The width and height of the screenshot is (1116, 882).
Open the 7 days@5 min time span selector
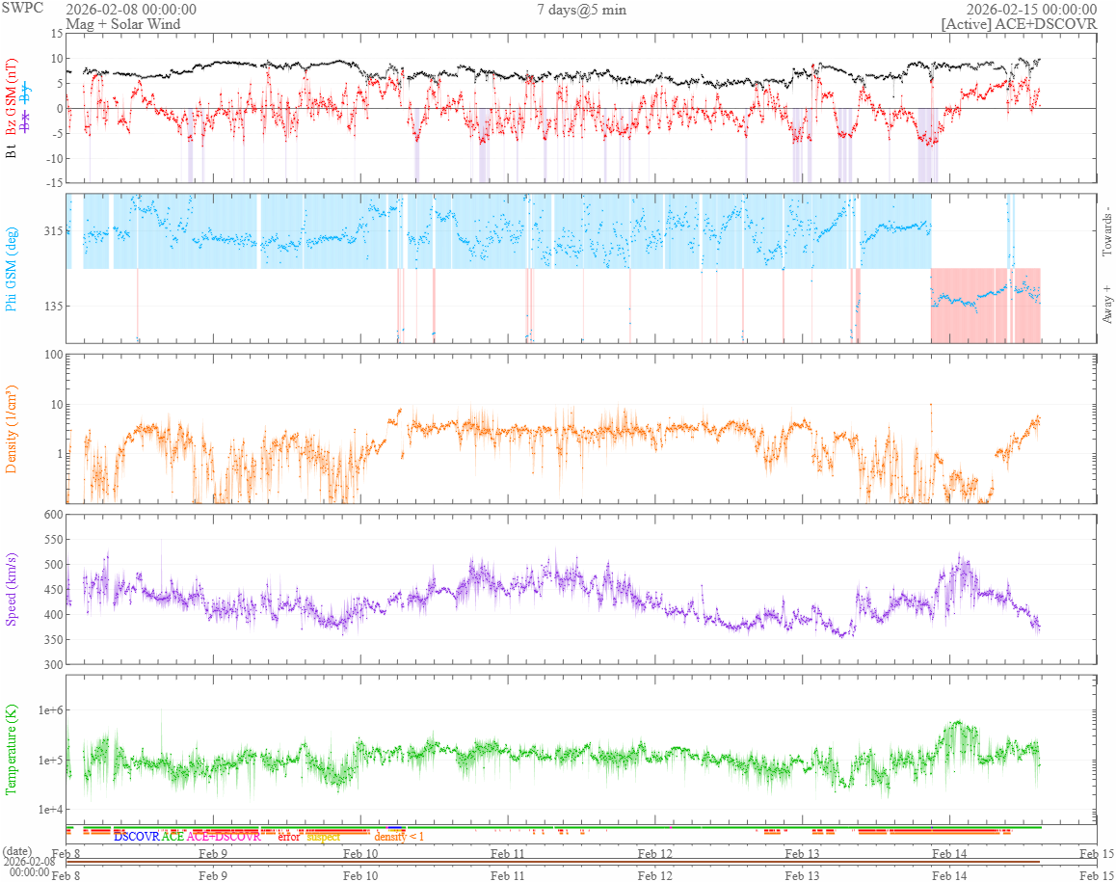coord(581,10)
